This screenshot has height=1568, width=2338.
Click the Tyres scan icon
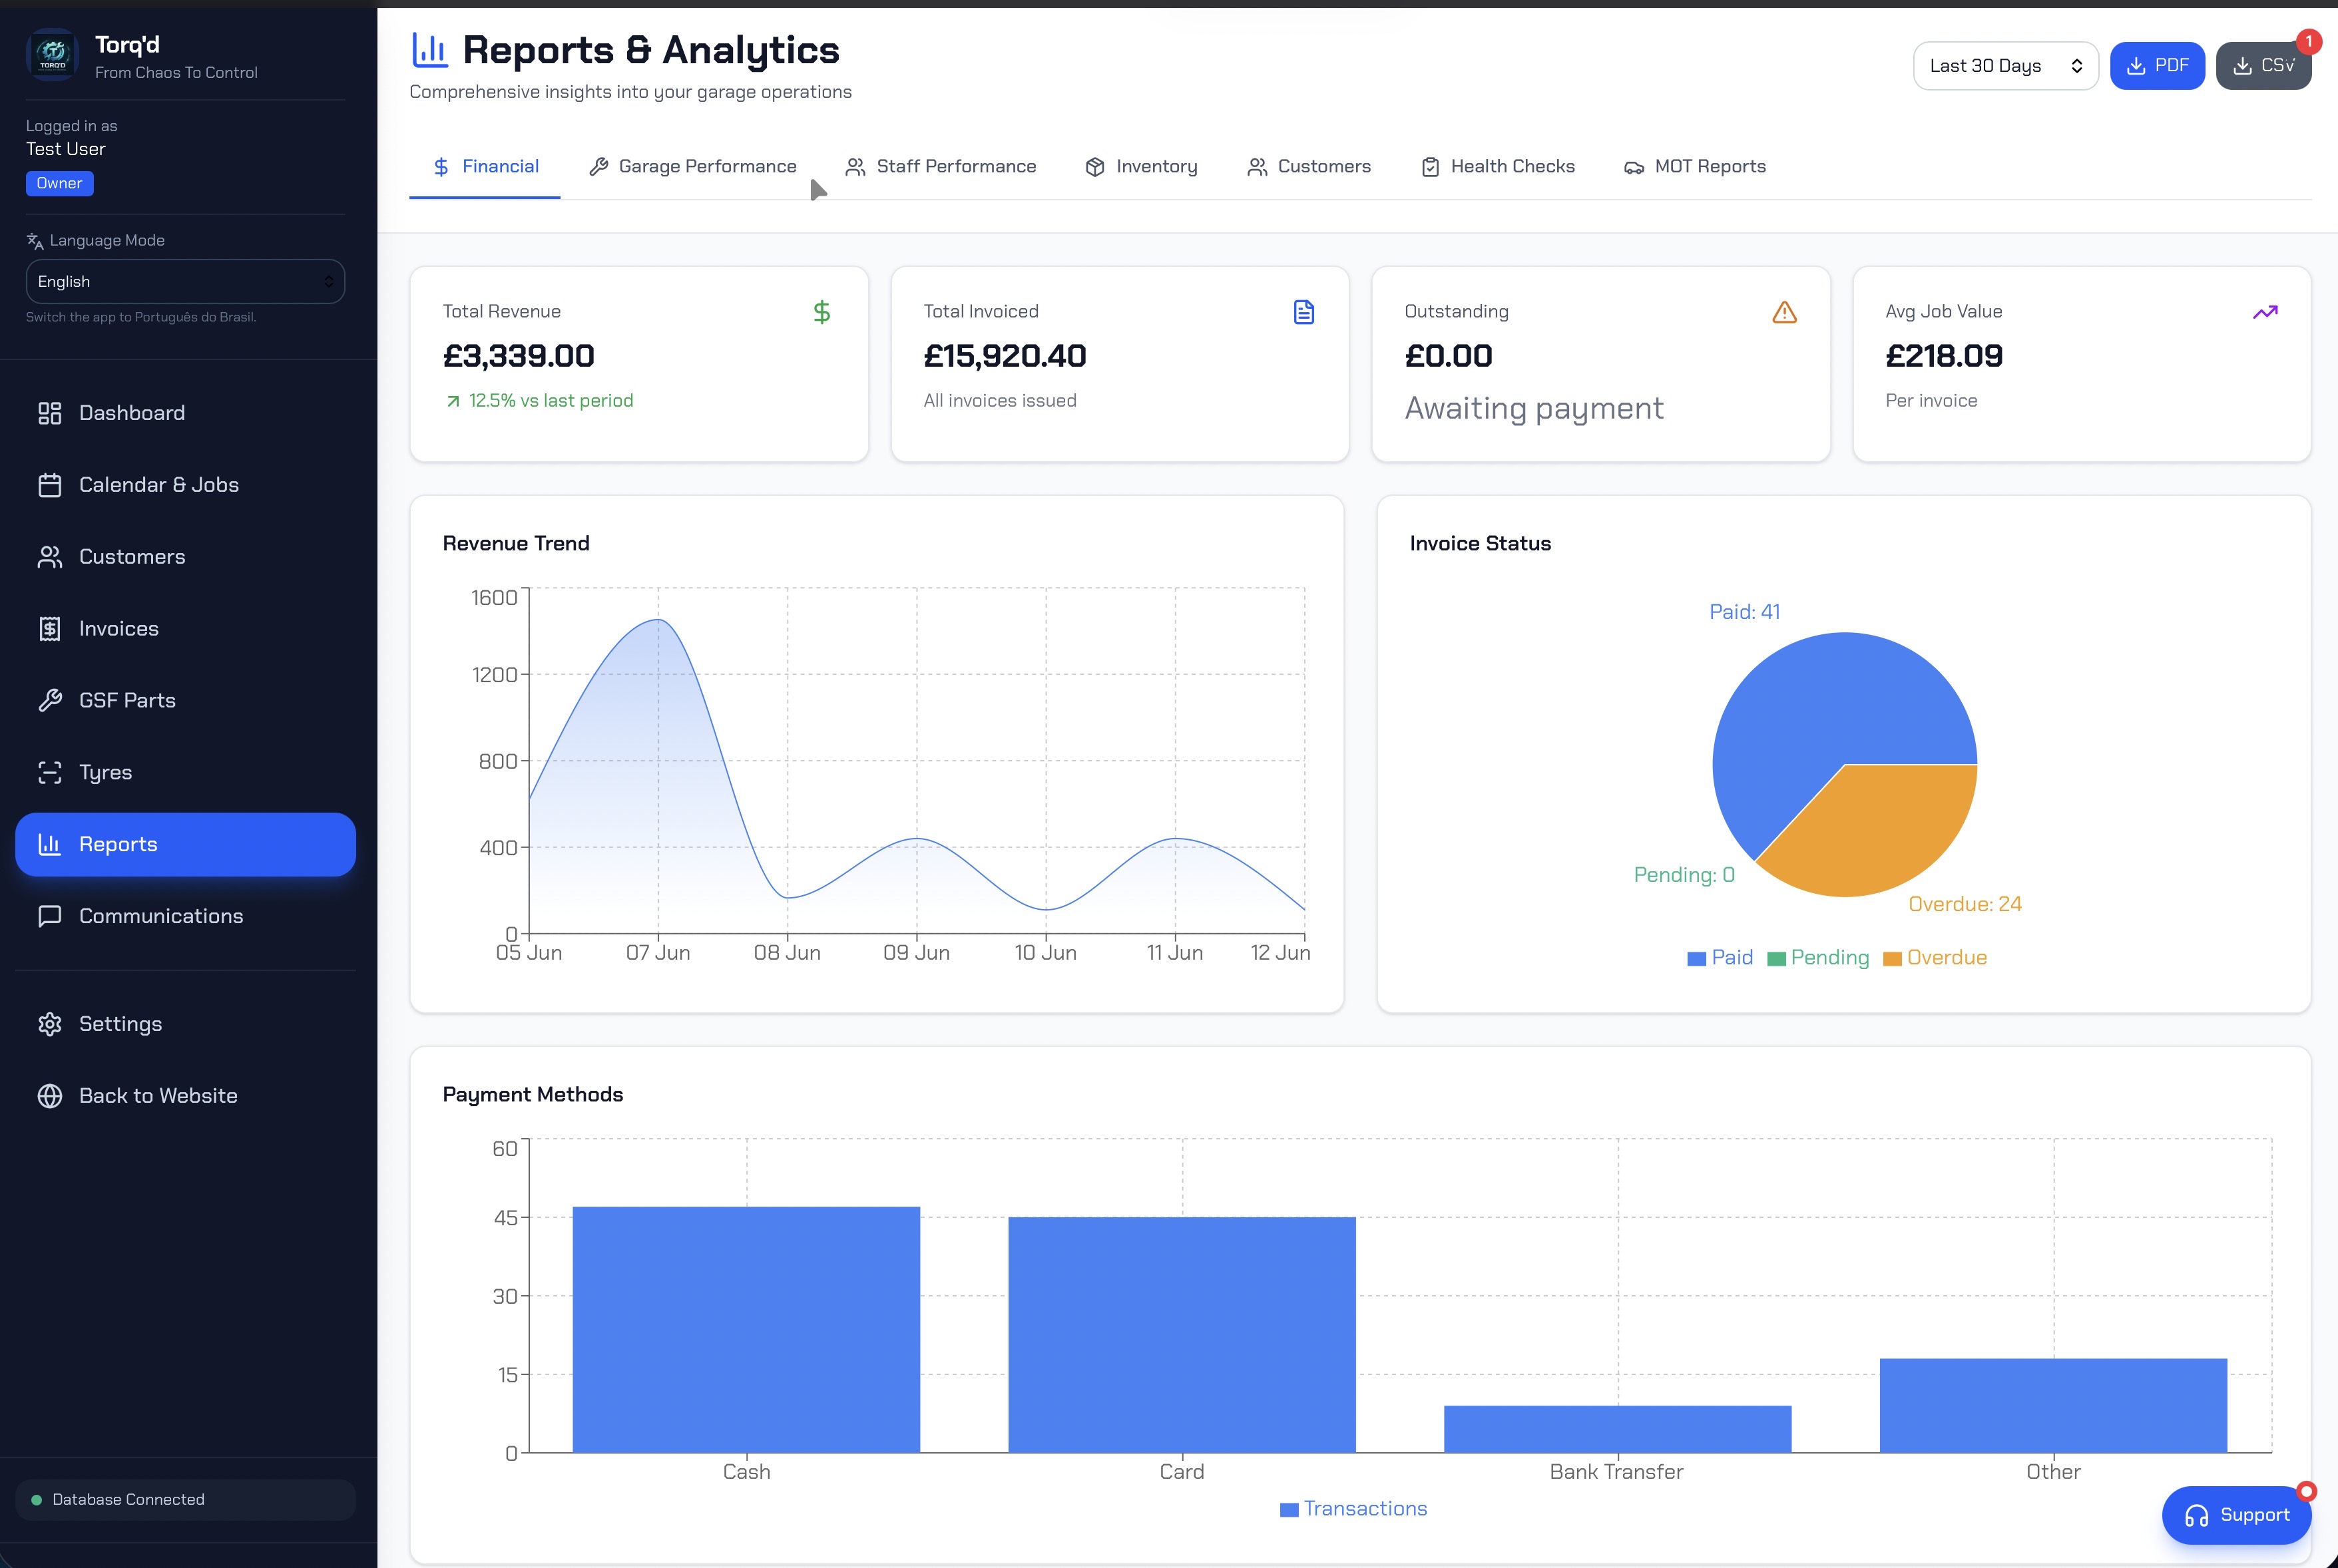tap(50, 772)
